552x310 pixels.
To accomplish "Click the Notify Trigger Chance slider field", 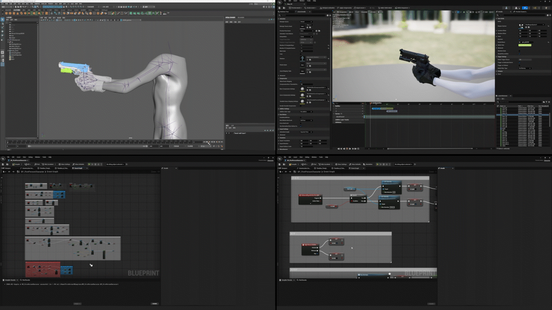I will [525, 59].
